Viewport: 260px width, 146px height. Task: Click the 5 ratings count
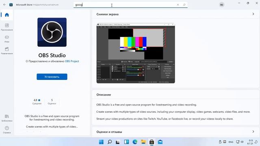click(52, 102)
